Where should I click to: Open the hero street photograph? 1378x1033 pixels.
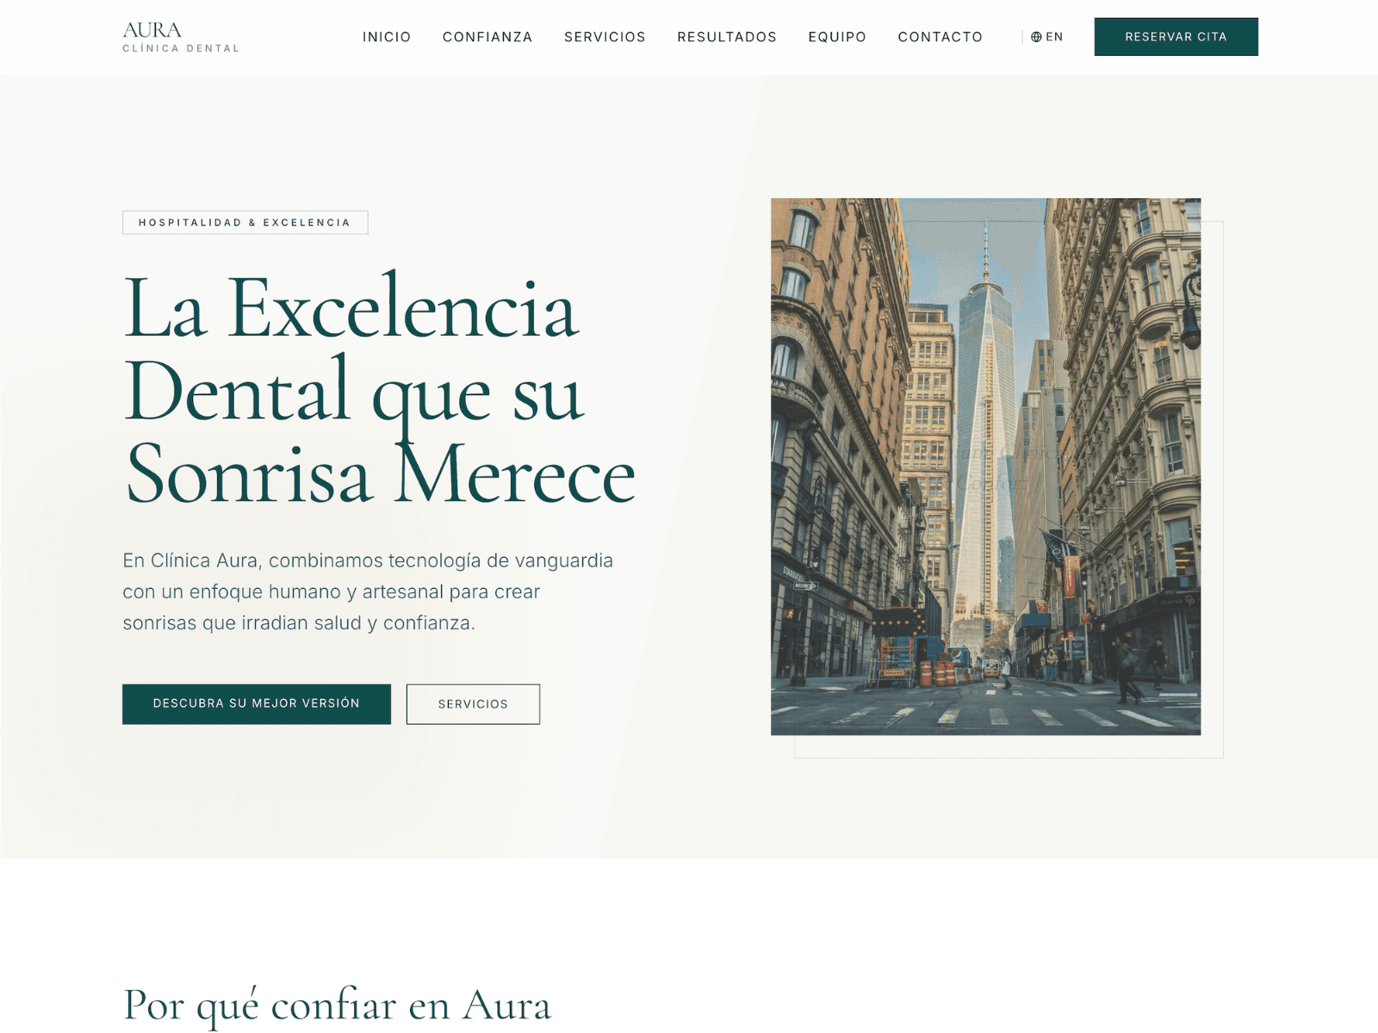(x=984, y=465)
